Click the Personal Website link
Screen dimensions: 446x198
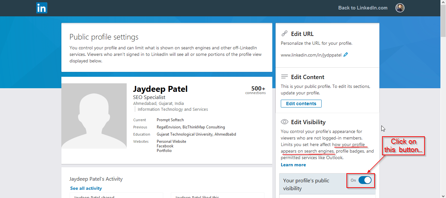(x=171, y=141)
